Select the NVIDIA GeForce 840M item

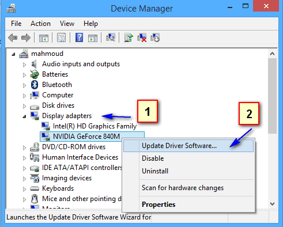[86, 137]
